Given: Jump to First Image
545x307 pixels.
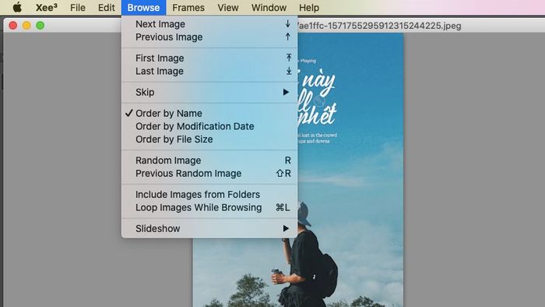Looking at the screenshot, I should [209, 58].
